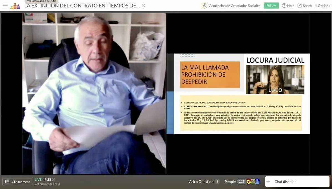This screenshot has width=332, height=189.
Task: Click the Asociación de Graduados Sociales avatar
Action: pos(204,6)
